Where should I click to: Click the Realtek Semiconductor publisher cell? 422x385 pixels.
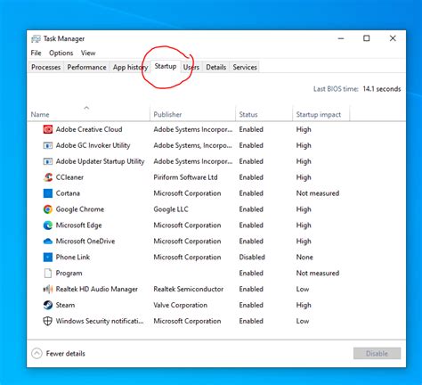[x=189, y=289]
